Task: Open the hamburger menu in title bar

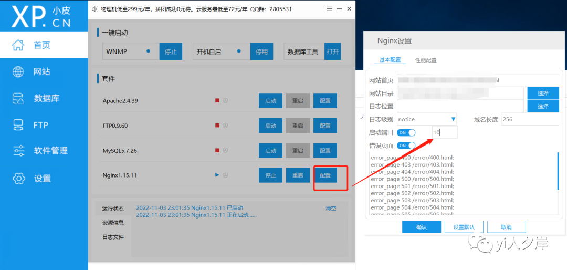Action: (x=329, y=9)
